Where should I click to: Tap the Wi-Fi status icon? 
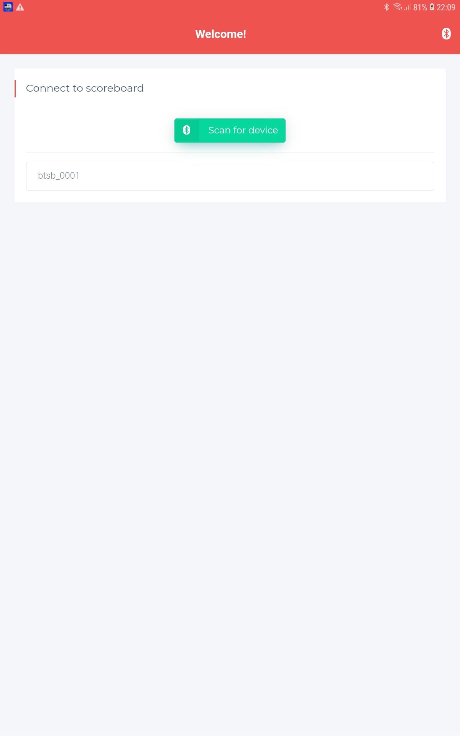pyautogui.click(x=398, y=7)
